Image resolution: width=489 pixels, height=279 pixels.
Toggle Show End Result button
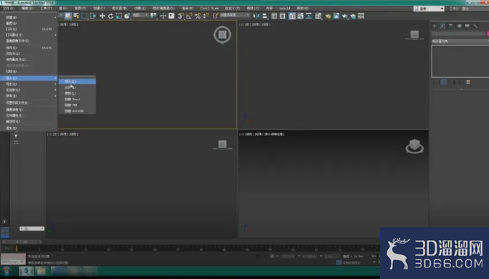[444, 82]
